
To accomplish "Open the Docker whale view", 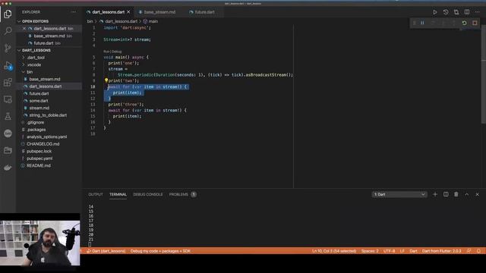I will 8,168.
